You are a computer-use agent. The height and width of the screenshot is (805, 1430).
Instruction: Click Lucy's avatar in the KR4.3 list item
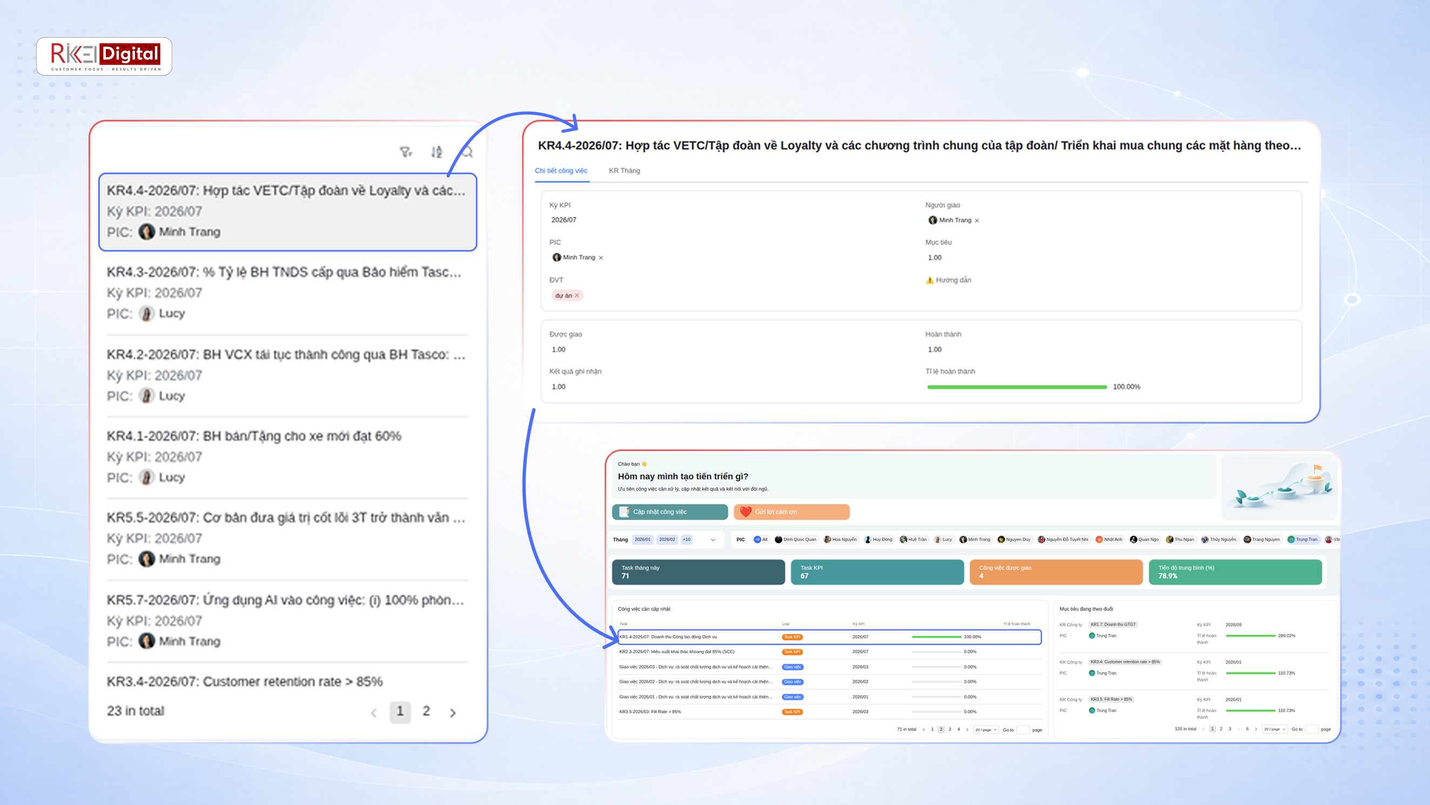(x=146, y=313)
